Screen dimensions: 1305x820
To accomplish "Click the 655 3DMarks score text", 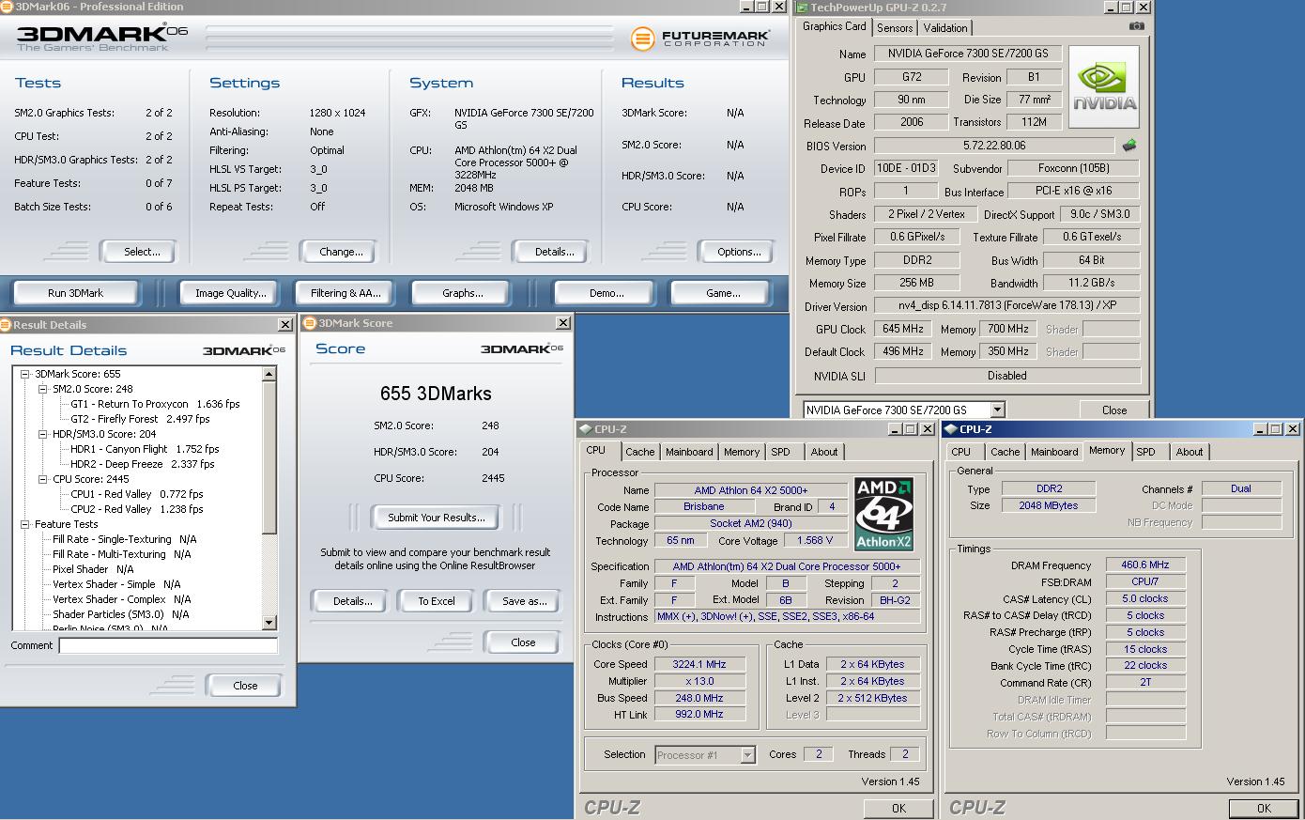I will [436, 394].
